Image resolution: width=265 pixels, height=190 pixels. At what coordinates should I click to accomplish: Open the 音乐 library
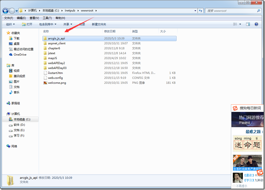(x=14, y=92)
